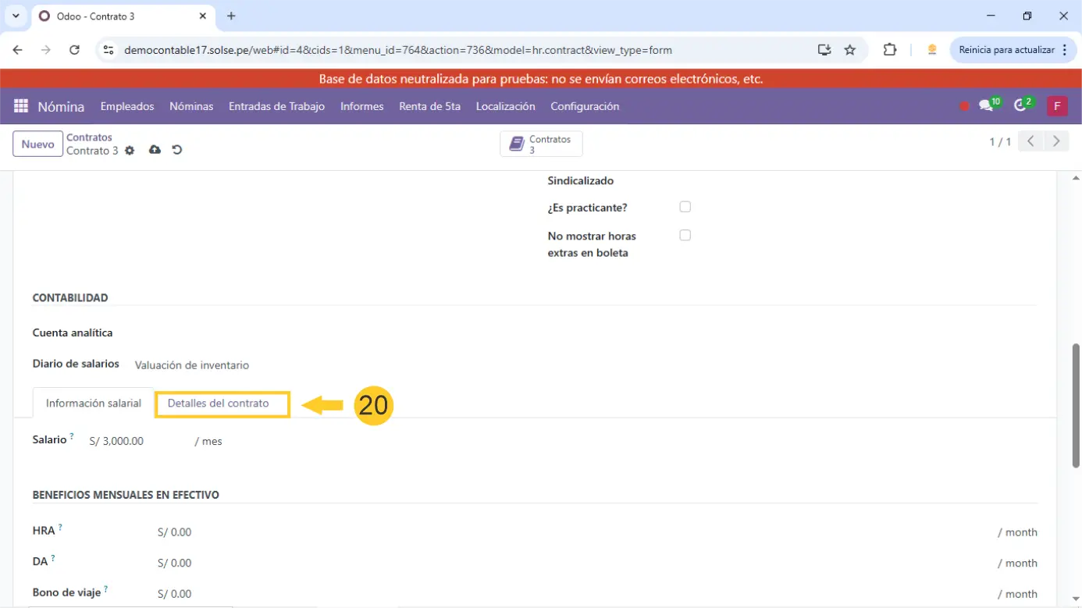The image size is (1082, 608).
Task: Open the activities clock icon with badge 2
Action: (1020, 106)
